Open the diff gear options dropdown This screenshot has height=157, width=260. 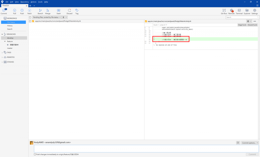click(x=249, y=21)
